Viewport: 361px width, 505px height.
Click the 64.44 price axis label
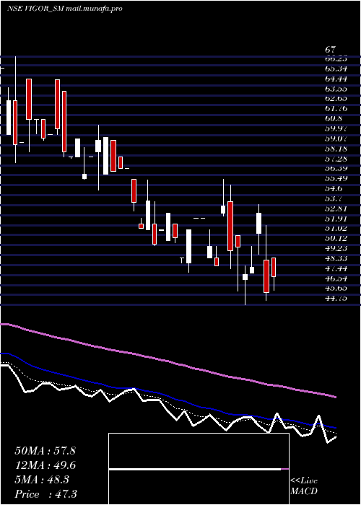point(336,79)
